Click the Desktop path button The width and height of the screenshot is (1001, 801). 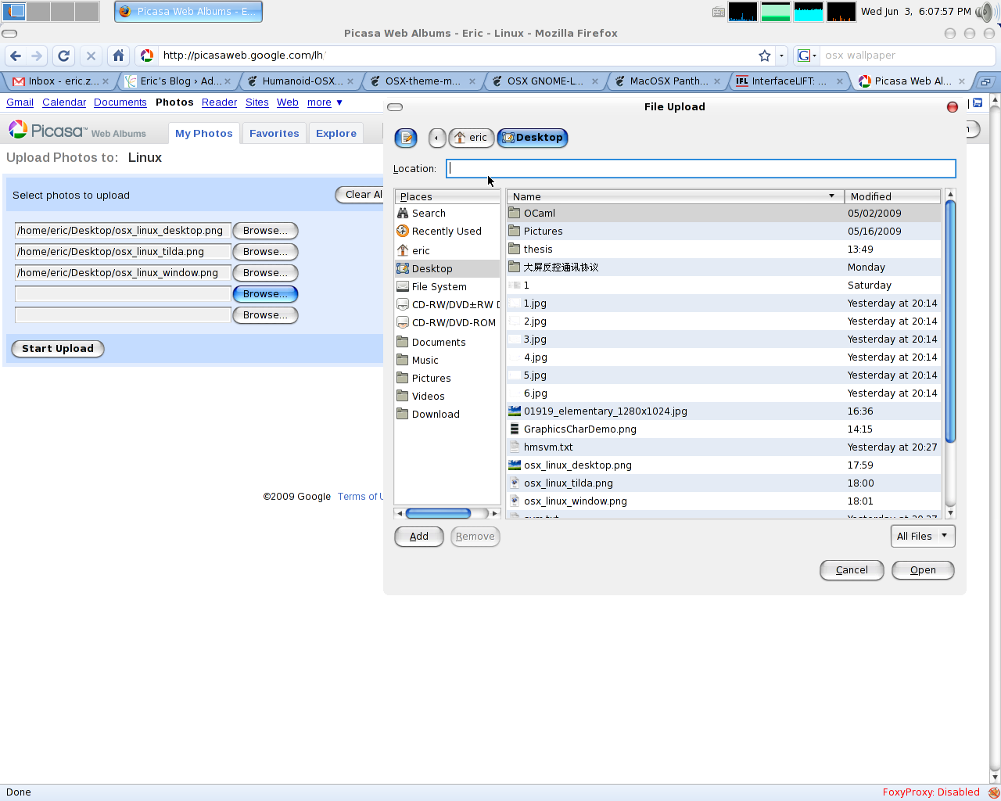pyautogui.click(x=533, y=138)
